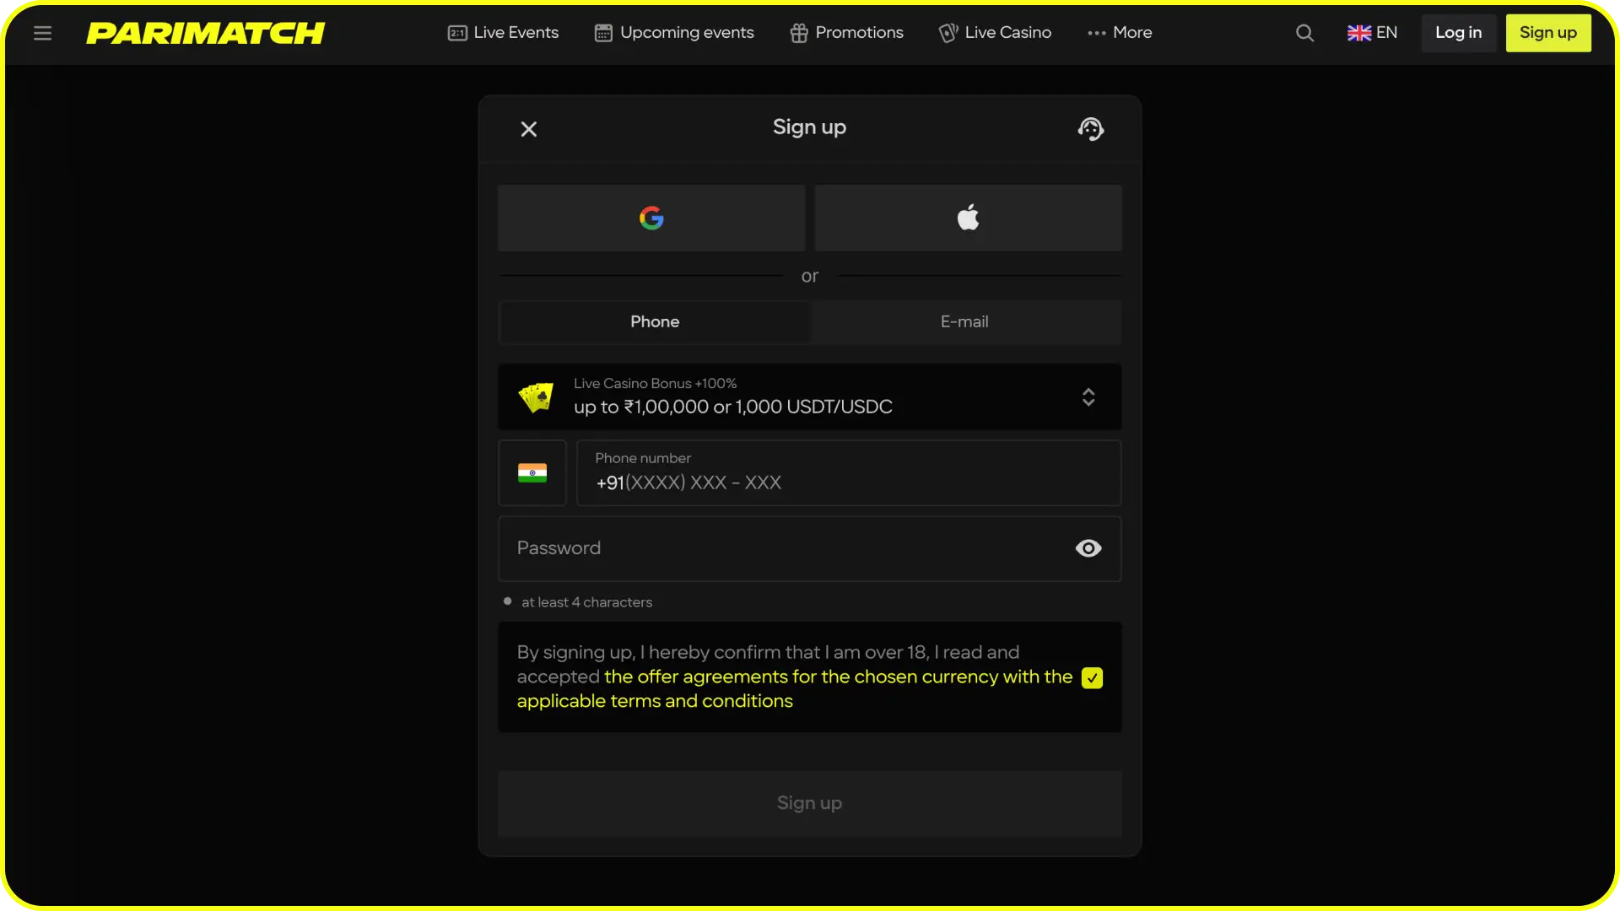Screen dimensions: 1620x911
Task: Open Promotions page
Action: click(x=846, y=33)
